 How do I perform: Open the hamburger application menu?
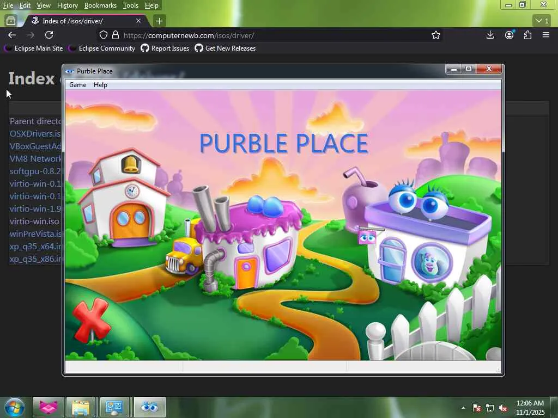pos(546,35)
